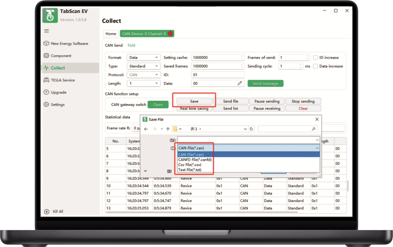This screenshot has width=393, height=247.
Task: Select Collect in the sidebar
Action: point(70,68)
